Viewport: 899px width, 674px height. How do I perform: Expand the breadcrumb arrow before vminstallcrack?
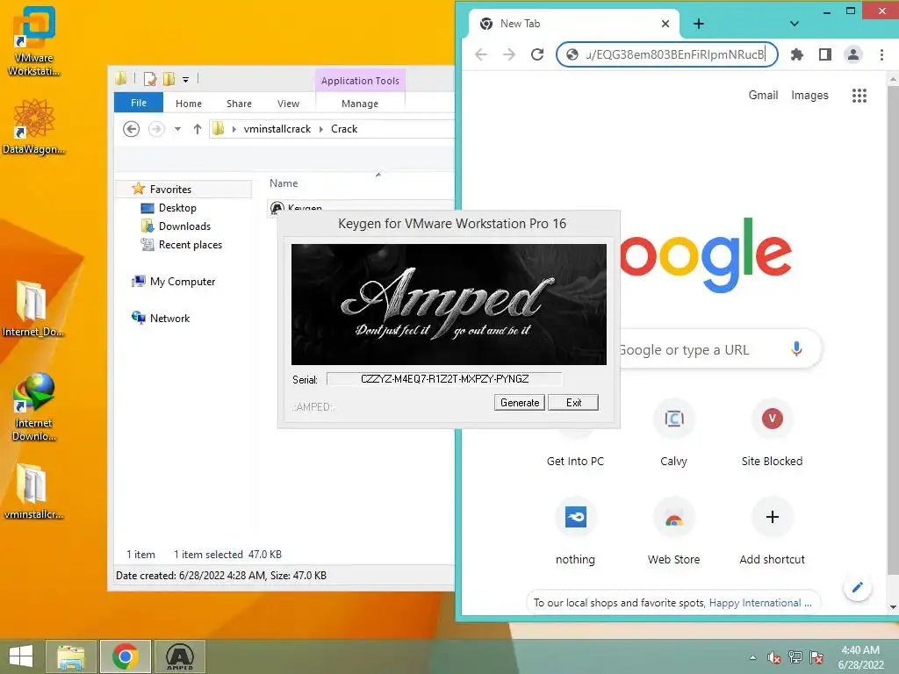tap(234, 129)
